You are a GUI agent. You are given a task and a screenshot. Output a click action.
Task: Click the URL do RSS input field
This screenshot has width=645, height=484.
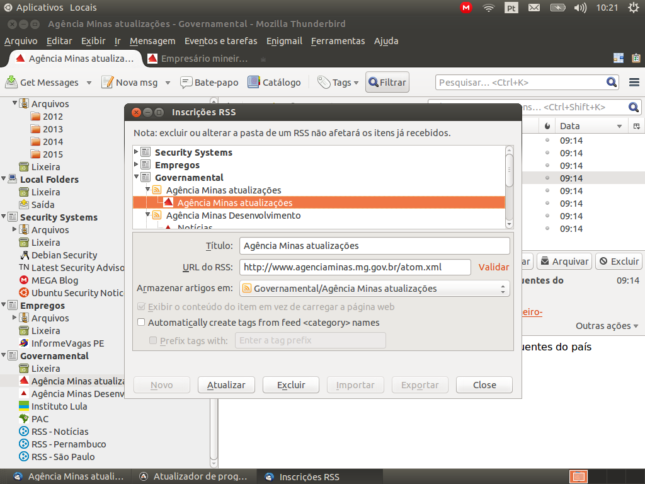[355, 267]
